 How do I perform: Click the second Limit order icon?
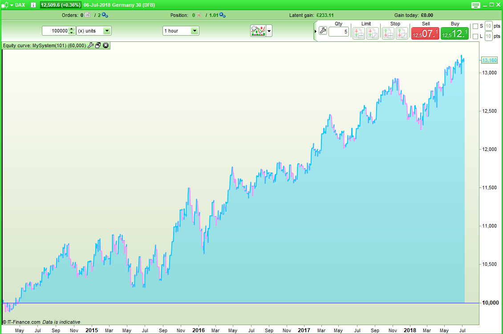[x=373, y=33]
